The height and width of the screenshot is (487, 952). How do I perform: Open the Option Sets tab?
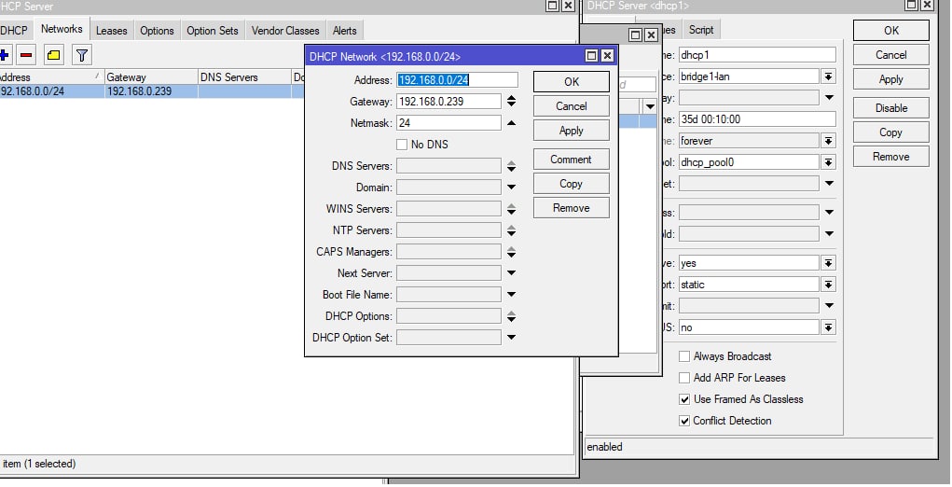[213, 31]
